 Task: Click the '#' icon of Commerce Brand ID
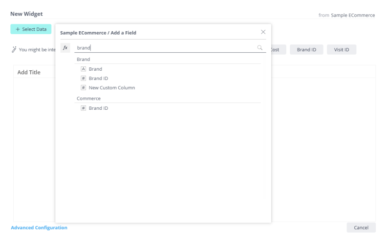(x=83, y=108)
